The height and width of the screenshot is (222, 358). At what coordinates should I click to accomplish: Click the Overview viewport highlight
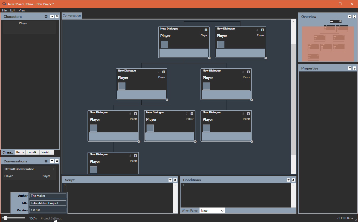click(x=328, y=44)
